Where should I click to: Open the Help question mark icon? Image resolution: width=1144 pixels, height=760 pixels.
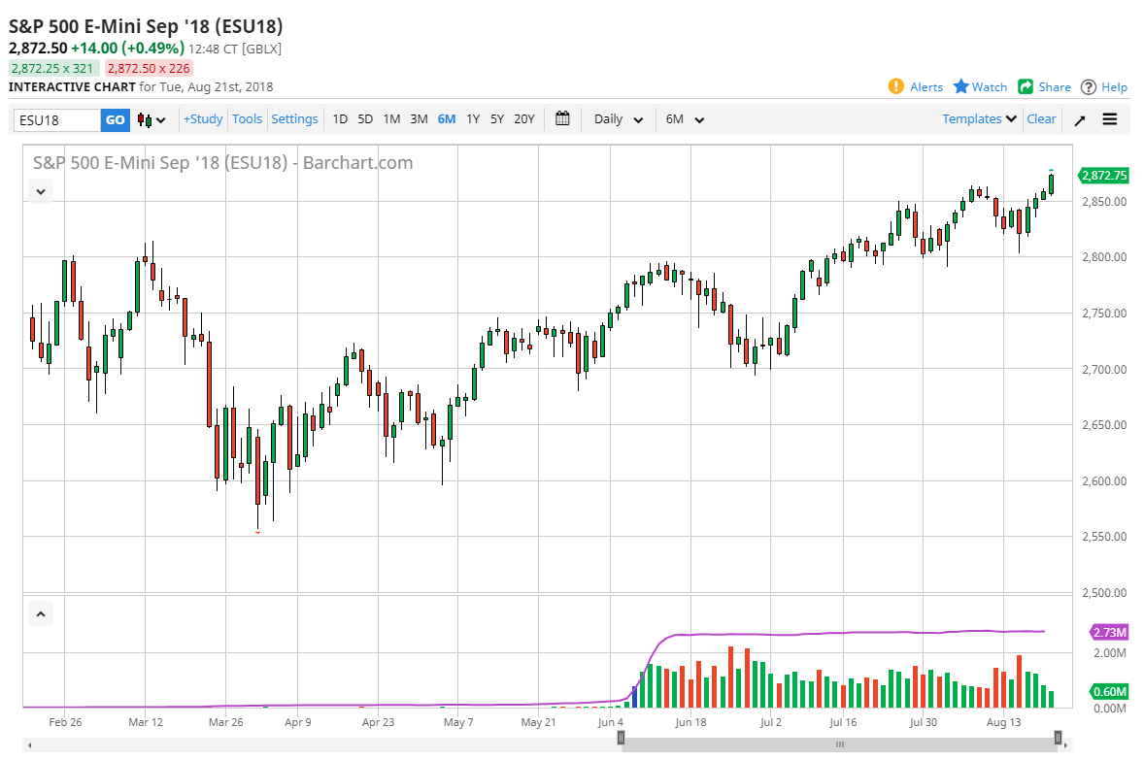pos(1089,86)
